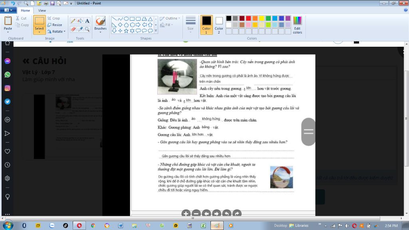
Task: Choose the Right arrow shape
Action: click(x=138, y=25)
